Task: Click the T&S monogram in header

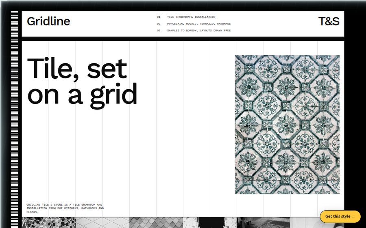Action: pos(329,21)
